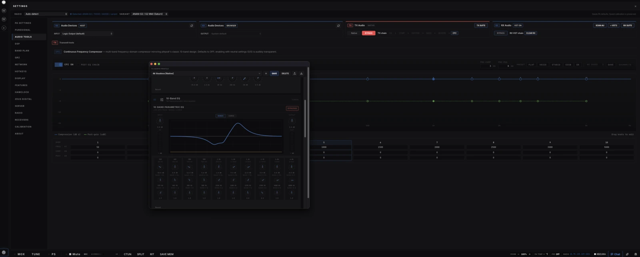Click the export (upload) icon in TX Audio Profile window
Screen dimensions: 640x257
point(295,74)
